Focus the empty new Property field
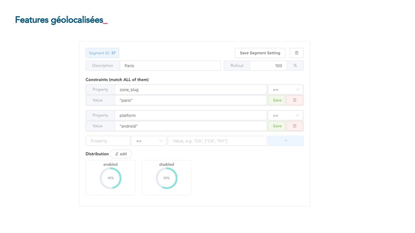 tap(108, 141)
